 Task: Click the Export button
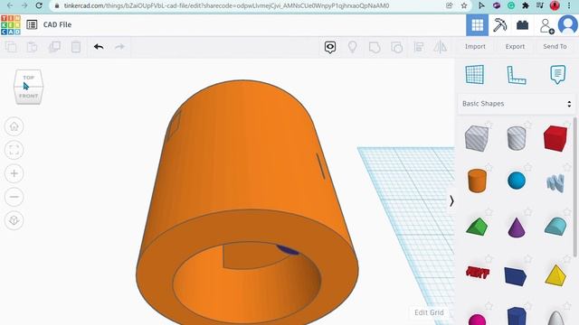[x=515, y=46]
